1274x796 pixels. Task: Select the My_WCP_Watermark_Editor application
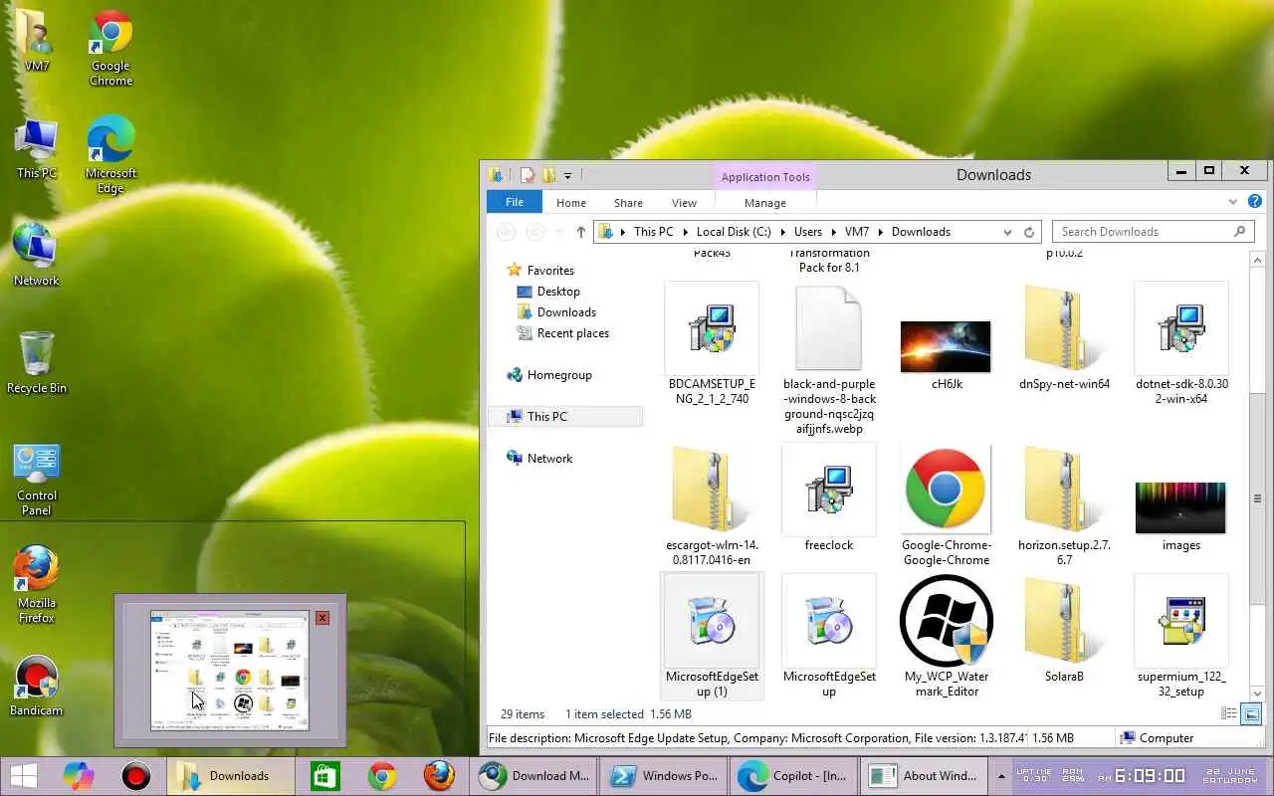pos(946,637)
